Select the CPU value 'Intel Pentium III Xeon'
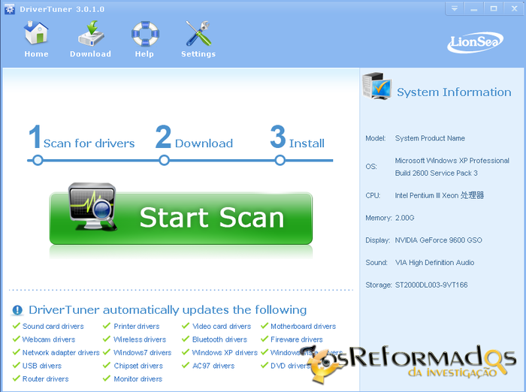526x392 pixels. click(x=426, y=195)
